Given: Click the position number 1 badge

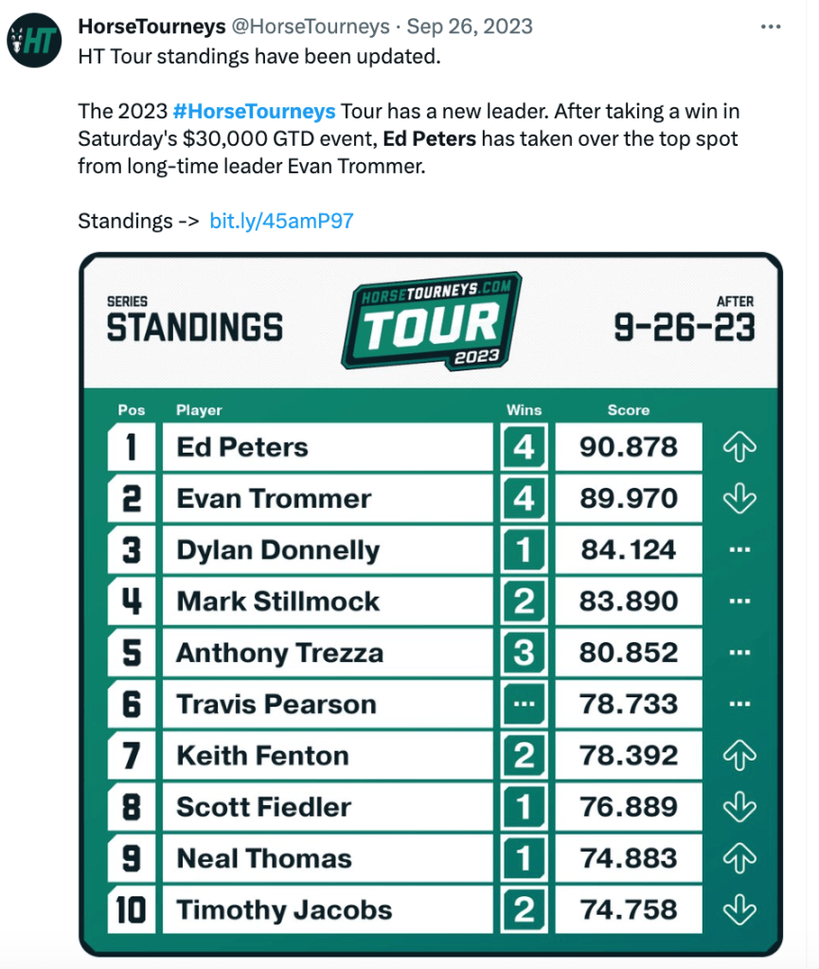Looking at the screenshot, I should [x=132, y=447].
